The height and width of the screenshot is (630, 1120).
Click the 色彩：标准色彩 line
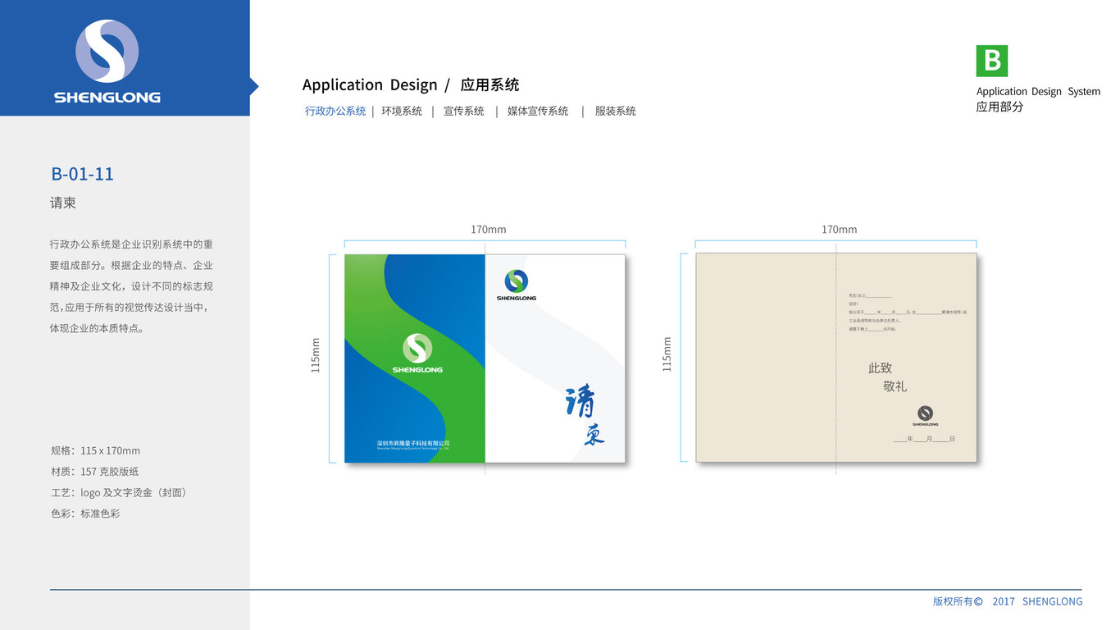click(85, 514)
